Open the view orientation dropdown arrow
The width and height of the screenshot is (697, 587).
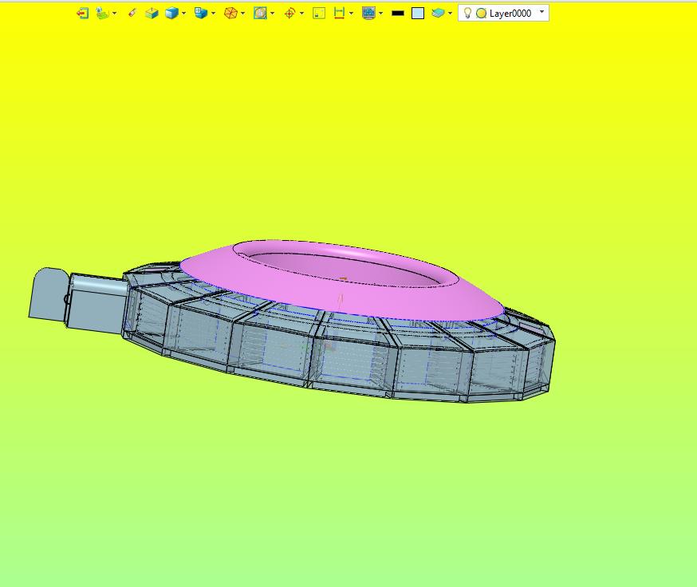214,14
